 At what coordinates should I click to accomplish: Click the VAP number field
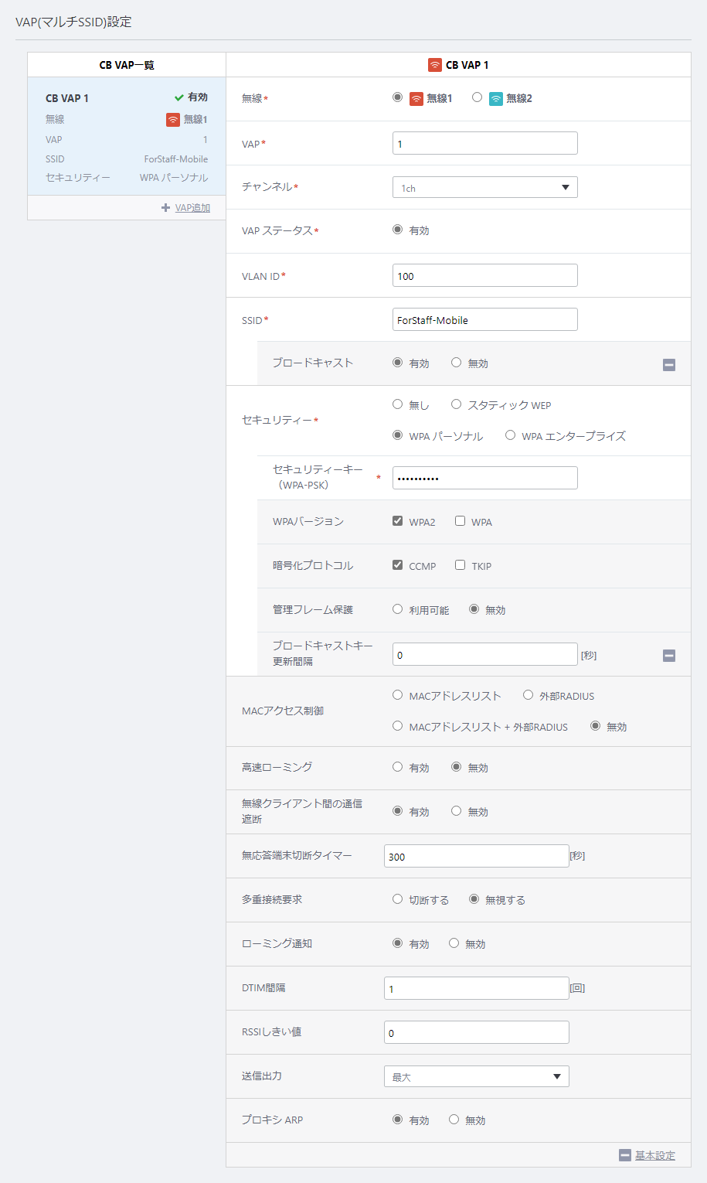pyautogui.click(x=485, y=143)
